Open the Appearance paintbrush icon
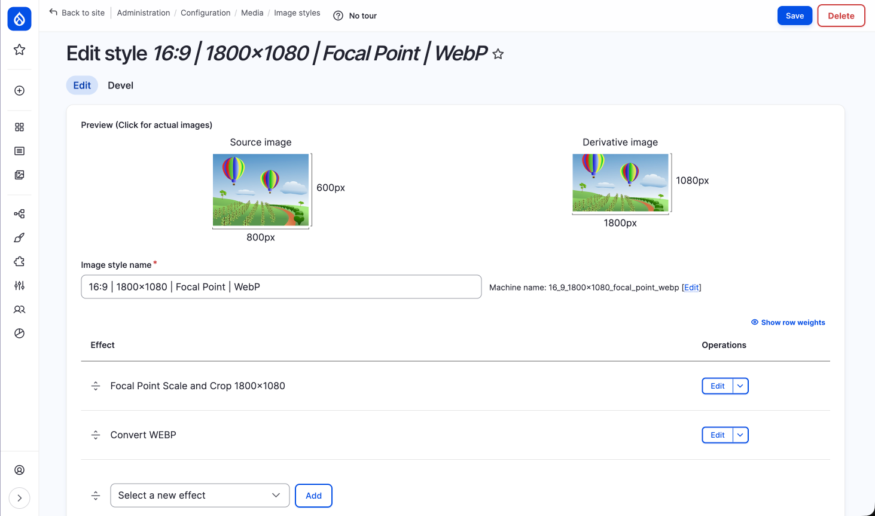Viewport: 875px width, 516px height. coord(19,238)
